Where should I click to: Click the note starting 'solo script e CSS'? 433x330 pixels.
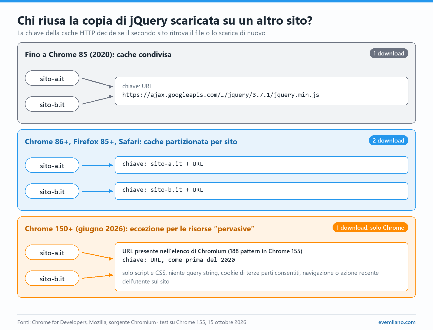[250, 277]
